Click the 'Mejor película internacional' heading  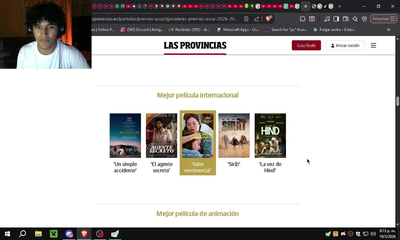(x=198, y=95)
